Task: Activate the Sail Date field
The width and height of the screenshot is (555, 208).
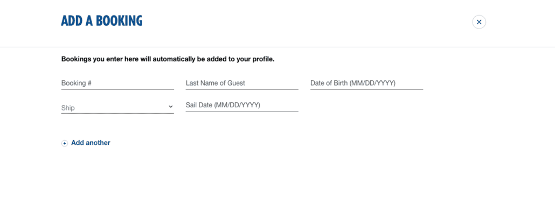Action: coord(242,106)
